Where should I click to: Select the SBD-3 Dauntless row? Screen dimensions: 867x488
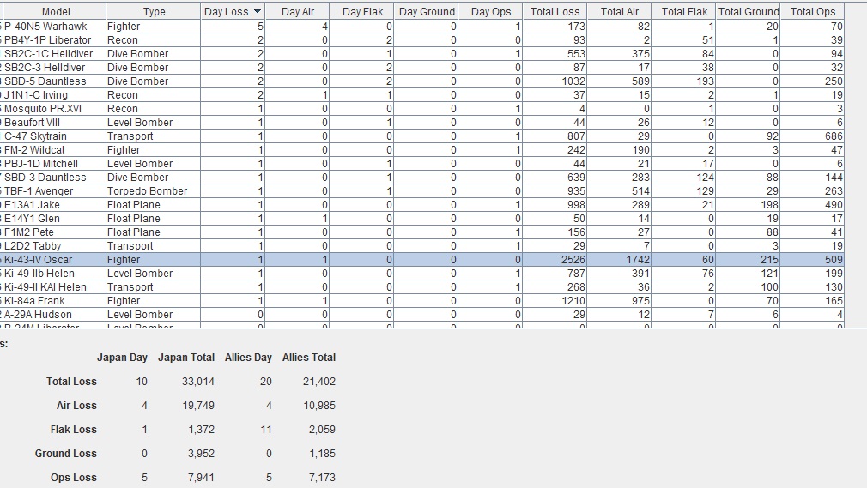pos(423,178)
